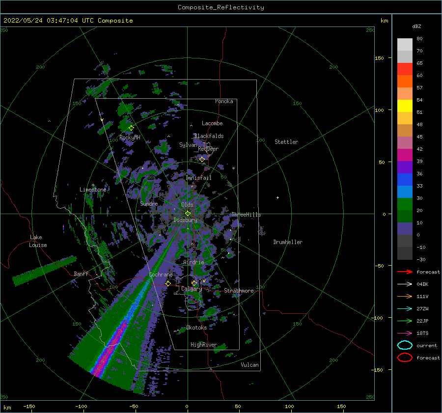Viewport: 442px width, 413px height.
Task: Click the Drumheller label
Action: click(288, 242)
